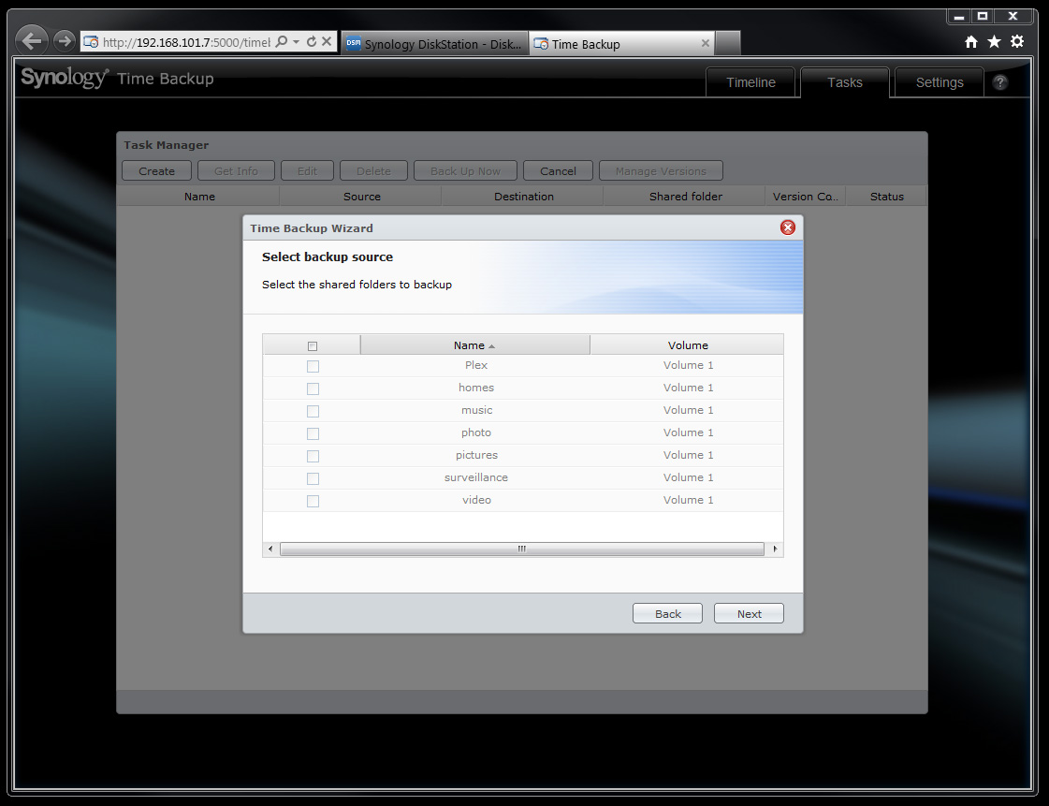Open a new blank browser tab
The image size is (1049, 806).
[728, 43]
